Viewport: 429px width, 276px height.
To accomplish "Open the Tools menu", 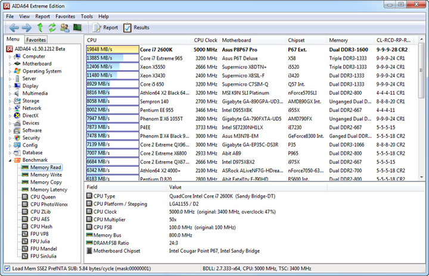I will (87, 17).
